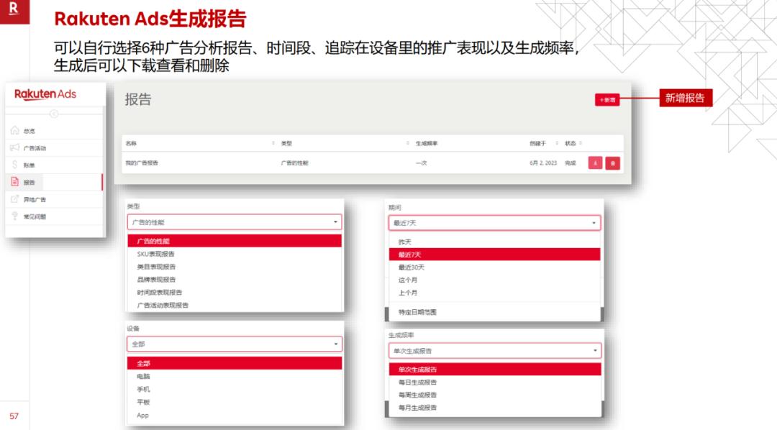Pick 昨天 in the 期间 list
The height and width of the screenshot is (430, 777).
(x=494, y=242)
